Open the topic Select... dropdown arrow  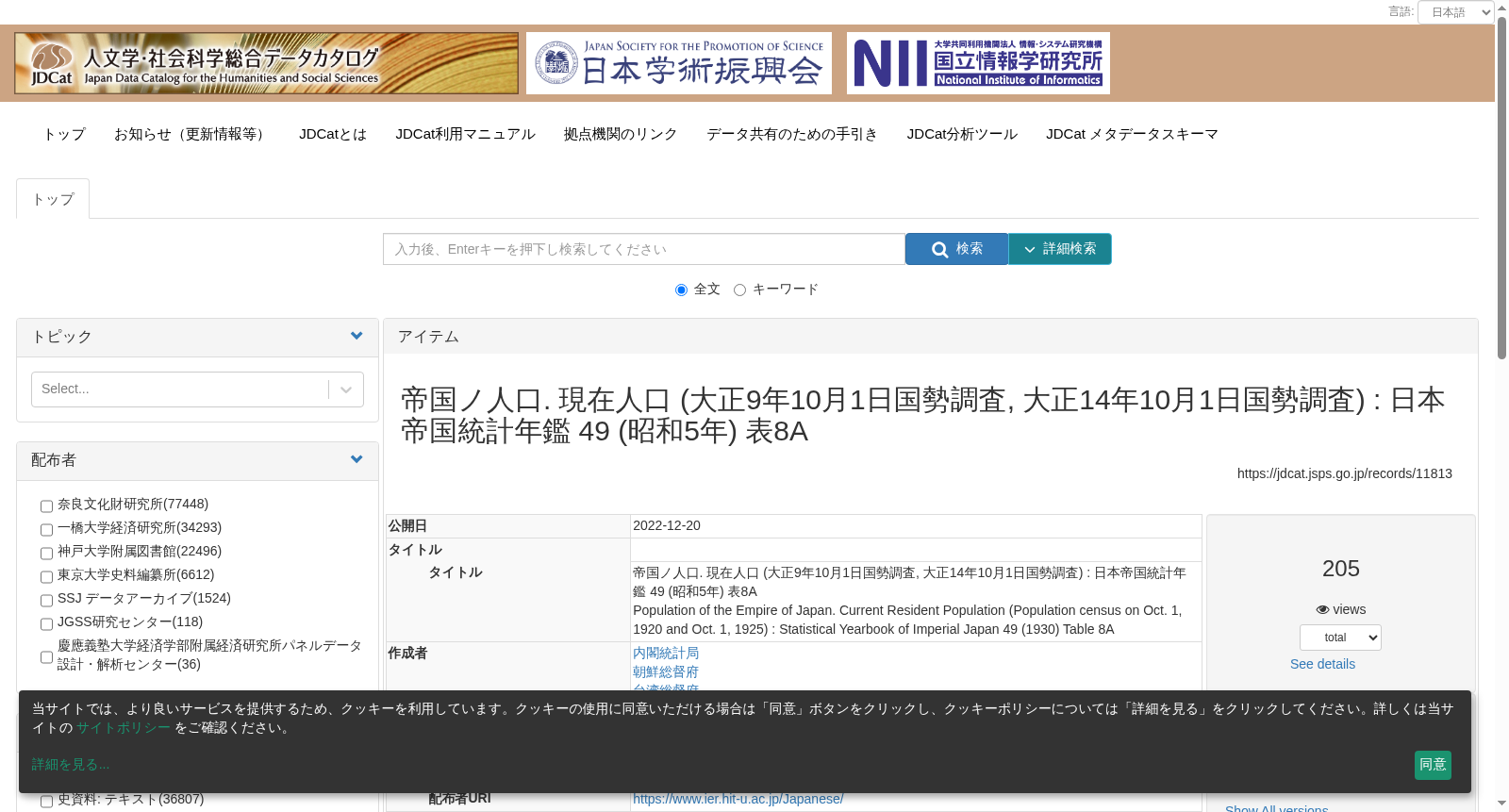tap(346, 389)
